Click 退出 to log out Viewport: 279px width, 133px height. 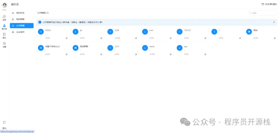[x=4, y=128]
